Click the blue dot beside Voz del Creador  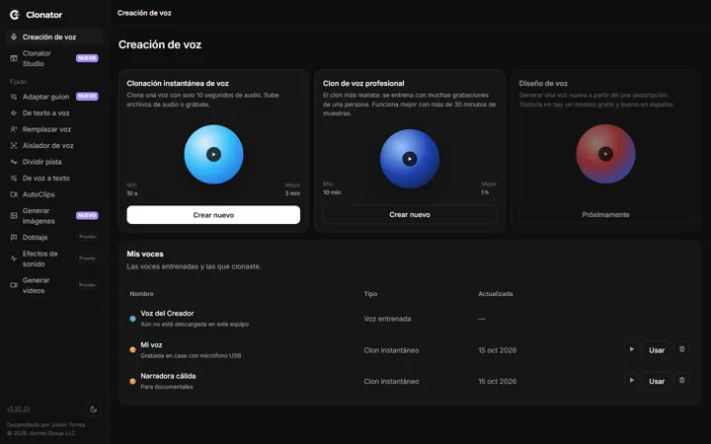tap(132, 319)
